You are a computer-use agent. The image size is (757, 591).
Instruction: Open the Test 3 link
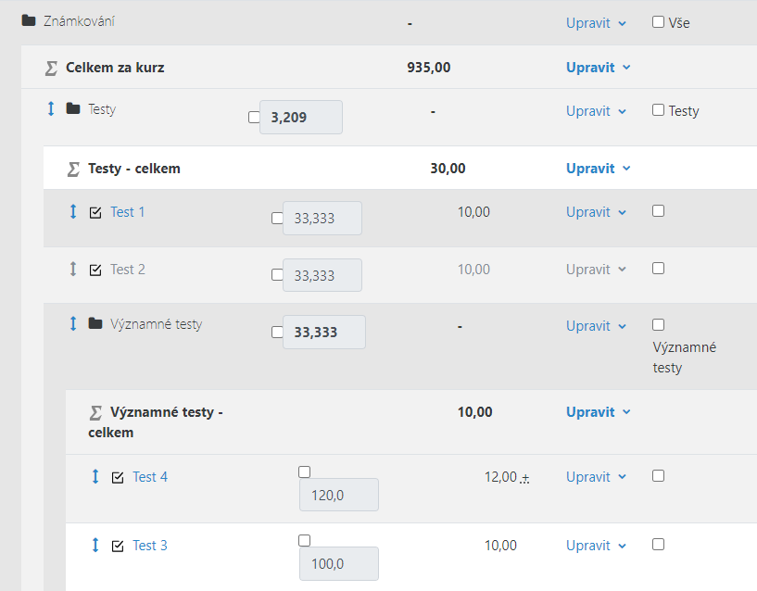click(x=150, y=546)
